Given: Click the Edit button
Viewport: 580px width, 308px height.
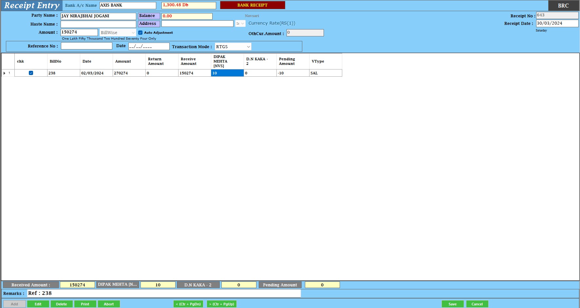Looking at the screenshot, I should 38,304.
